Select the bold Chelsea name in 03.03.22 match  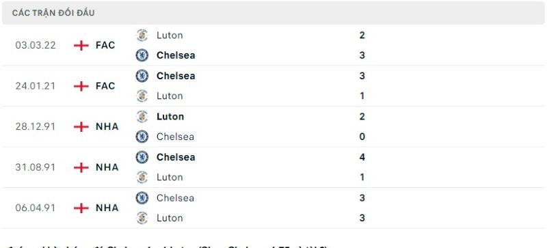click(x=176, y=55)
